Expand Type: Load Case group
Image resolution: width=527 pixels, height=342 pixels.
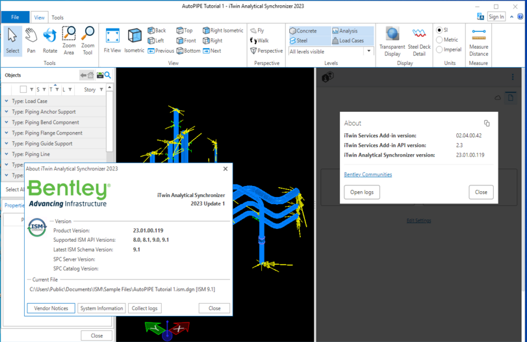[6, 101]
